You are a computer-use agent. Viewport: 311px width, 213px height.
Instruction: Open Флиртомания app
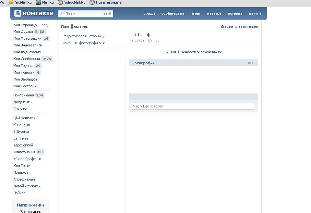point(24,152)
